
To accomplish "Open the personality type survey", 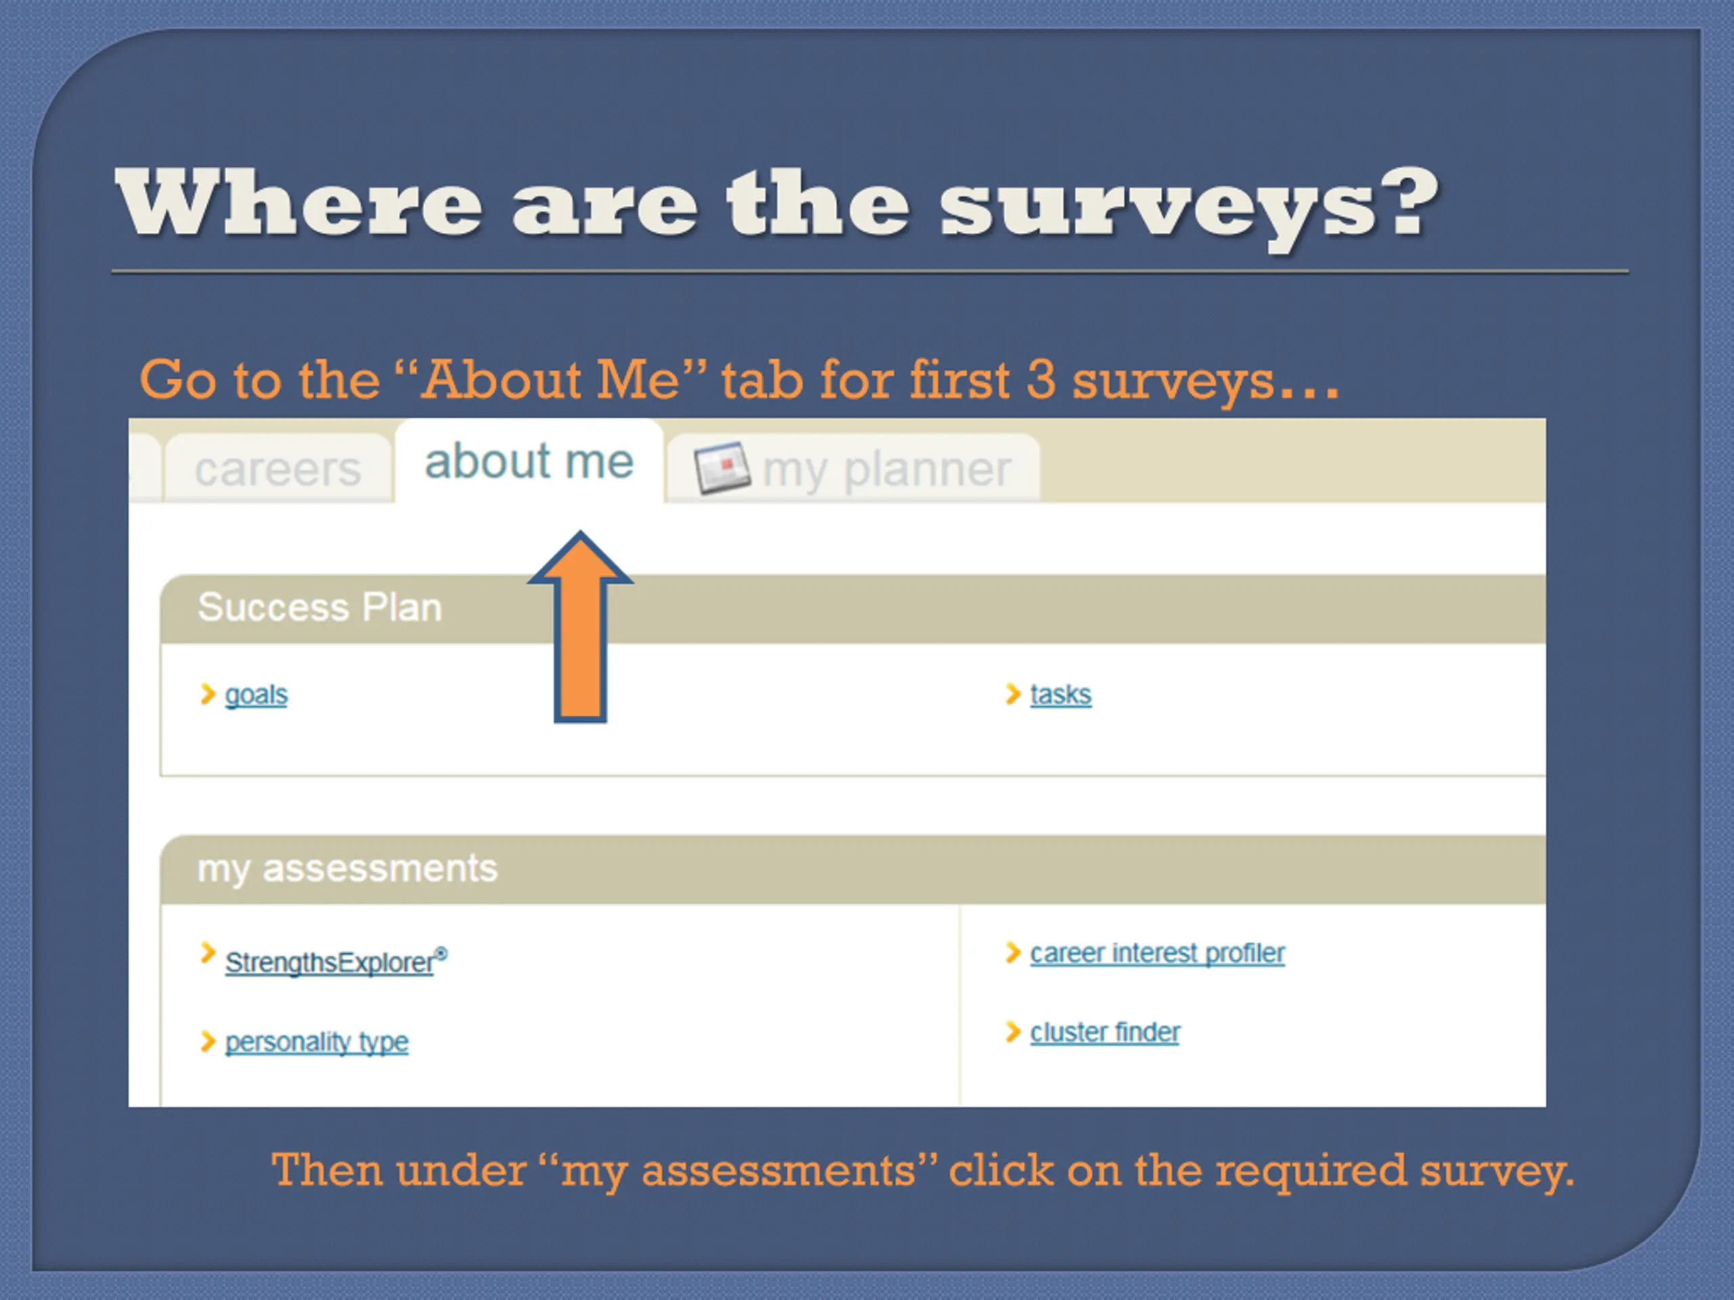I will click(x=317, y=1042).
